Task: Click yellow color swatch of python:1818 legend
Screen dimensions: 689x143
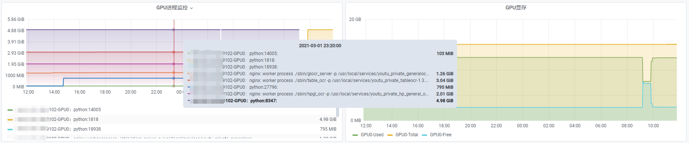Action: tap(10, 120)
